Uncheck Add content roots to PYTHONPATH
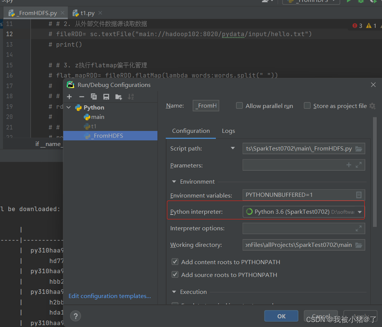The height and width of the screenshot is (327, 382). click(175, 262)
